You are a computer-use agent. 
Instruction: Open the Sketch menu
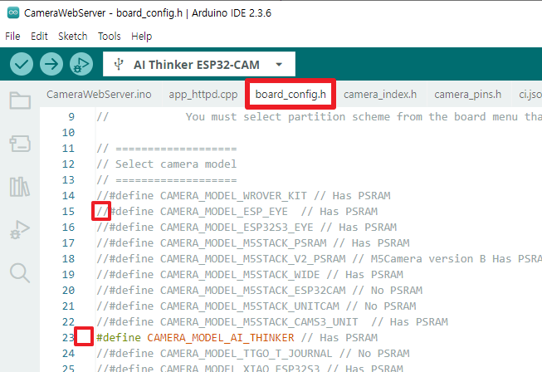click(72, 36)
